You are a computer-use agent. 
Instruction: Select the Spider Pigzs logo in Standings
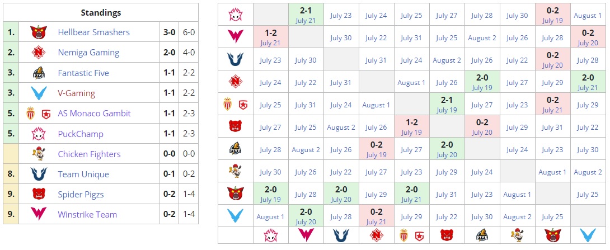click(x=38, y=195)
